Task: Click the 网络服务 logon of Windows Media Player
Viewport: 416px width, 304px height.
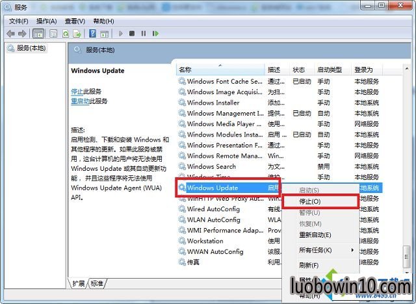Action: [367, 124]
